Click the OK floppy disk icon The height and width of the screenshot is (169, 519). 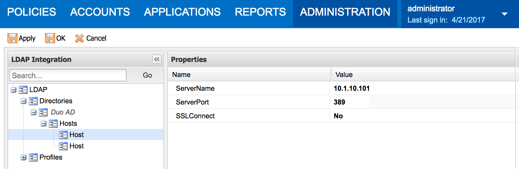pos(50,38)
